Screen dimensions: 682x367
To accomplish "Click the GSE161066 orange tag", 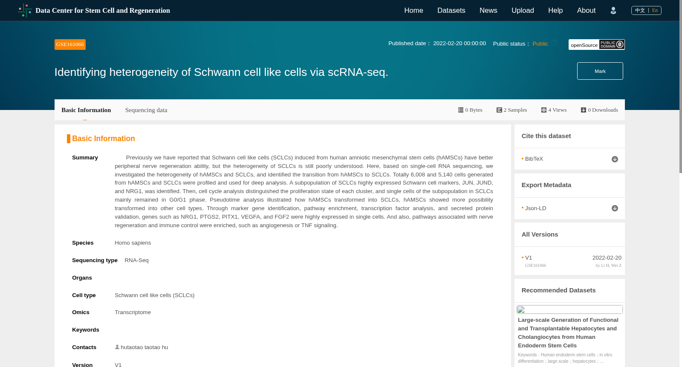I will [70, 44].
